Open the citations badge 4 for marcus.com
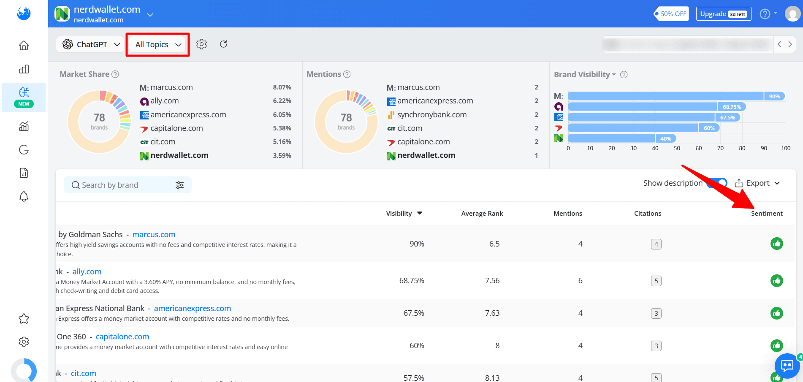Screen dimensions: 803x382 [x=656, y=244]
